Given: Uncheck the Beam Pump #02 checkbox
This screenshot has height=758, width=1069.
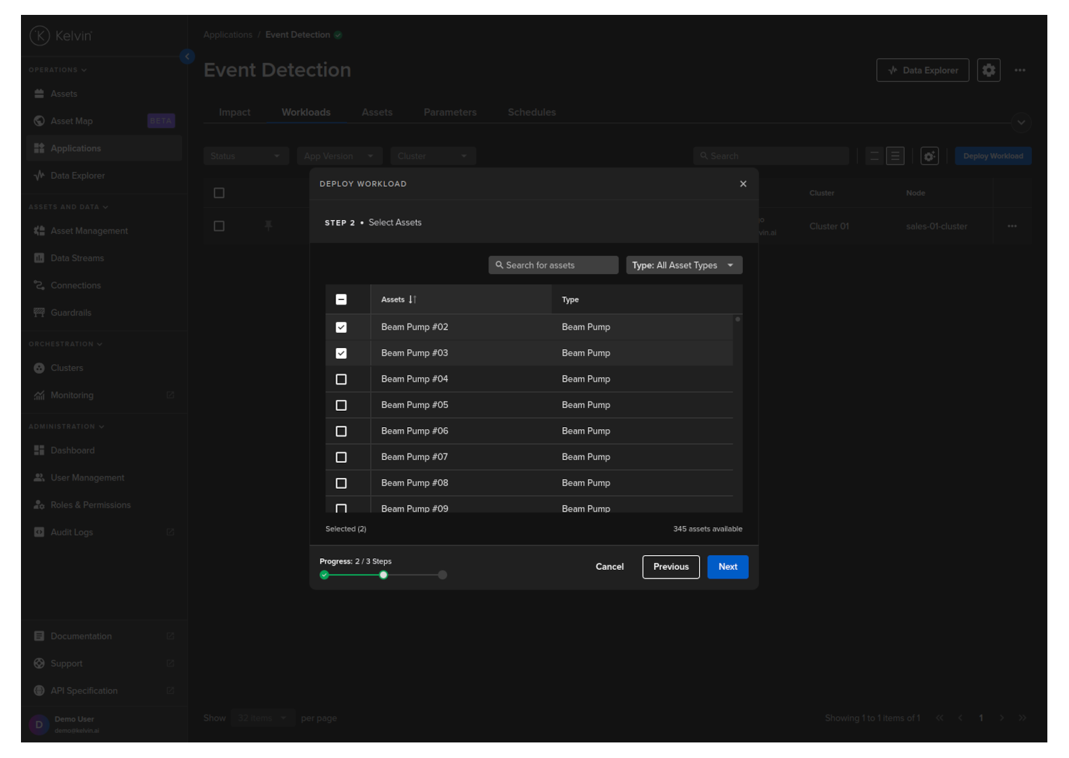Looking at the screenshot, I should pos(341,328).
